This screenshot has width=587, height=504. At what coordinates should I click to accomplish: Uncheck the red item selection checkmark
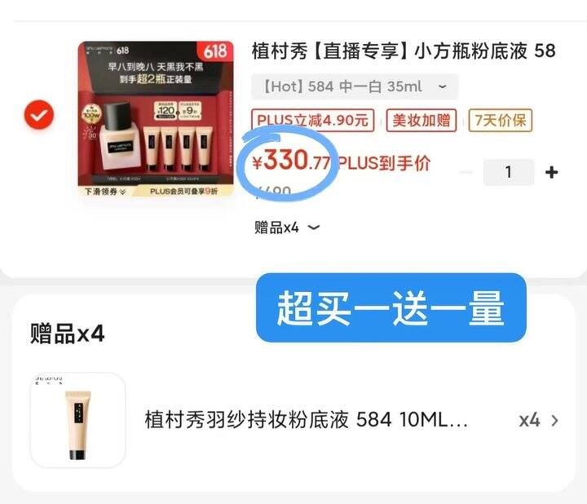pyautogui.click(x=39, y=115)
